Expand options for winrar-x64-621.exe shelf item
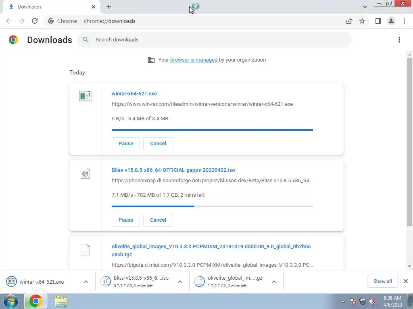Viewport: 413px width, 309px height. click(x=86, y=282)
